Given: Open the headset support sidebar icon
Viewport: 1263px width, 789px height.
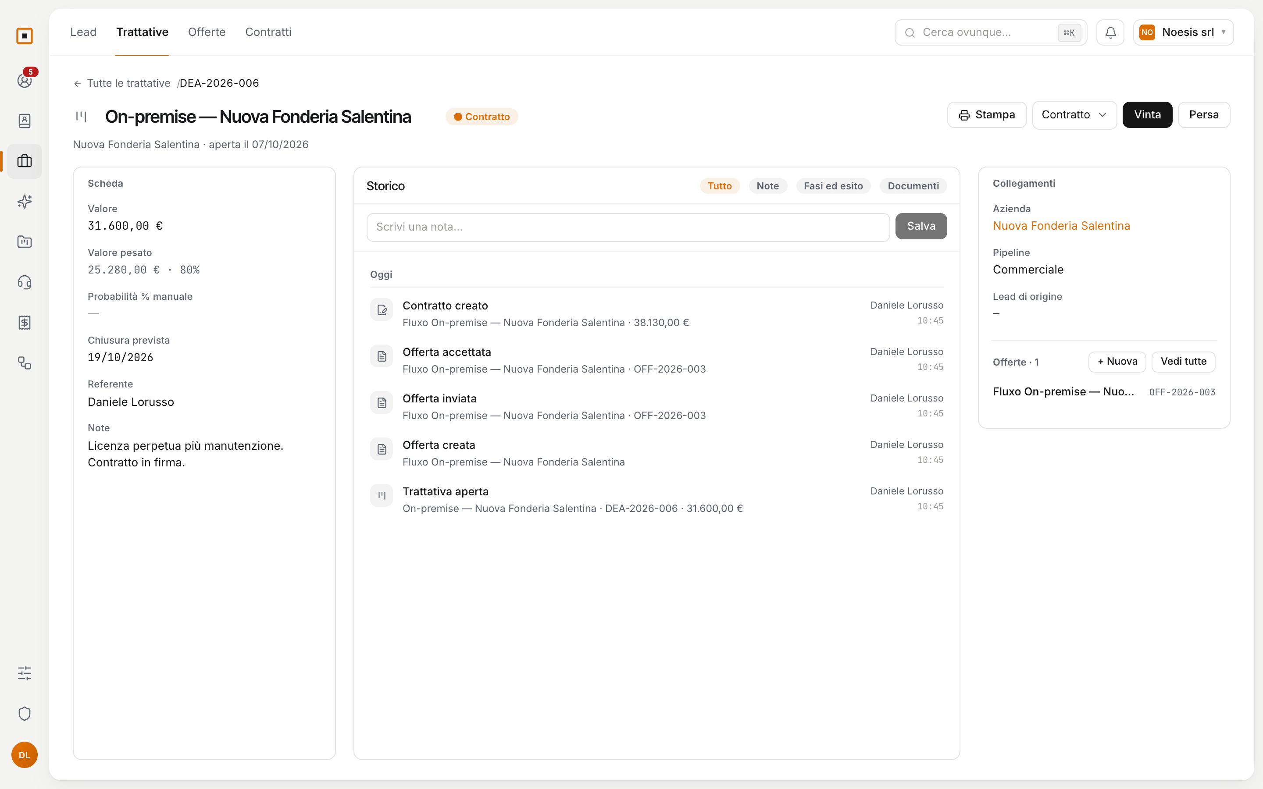Looking at the screenshot, I should click(25, 282).
